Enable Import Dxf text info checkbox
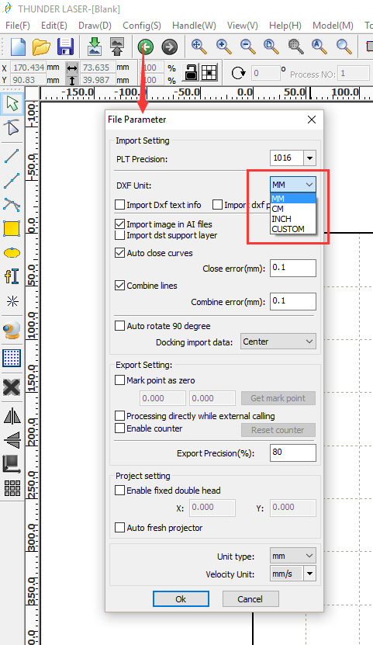This screenshot has height=645, width=373. click(x=119, y=204)
